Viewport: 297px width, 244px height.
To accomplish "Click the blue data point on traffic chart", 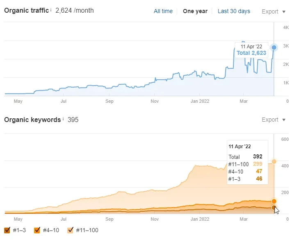I will tap(274, 47).
